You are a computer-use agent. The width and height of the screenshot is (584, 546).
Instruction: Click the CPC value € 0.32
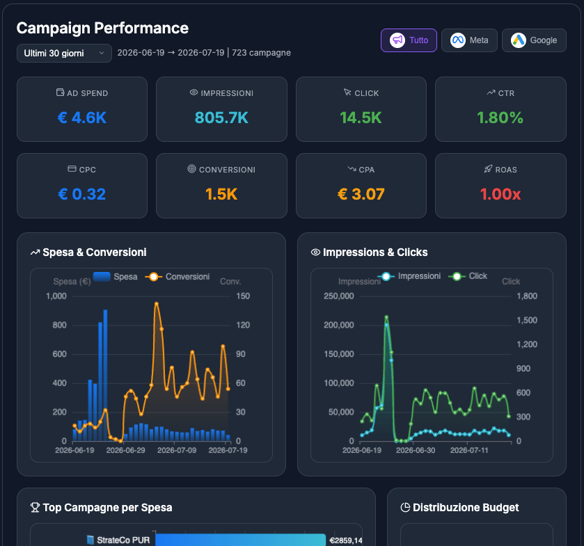82,194
